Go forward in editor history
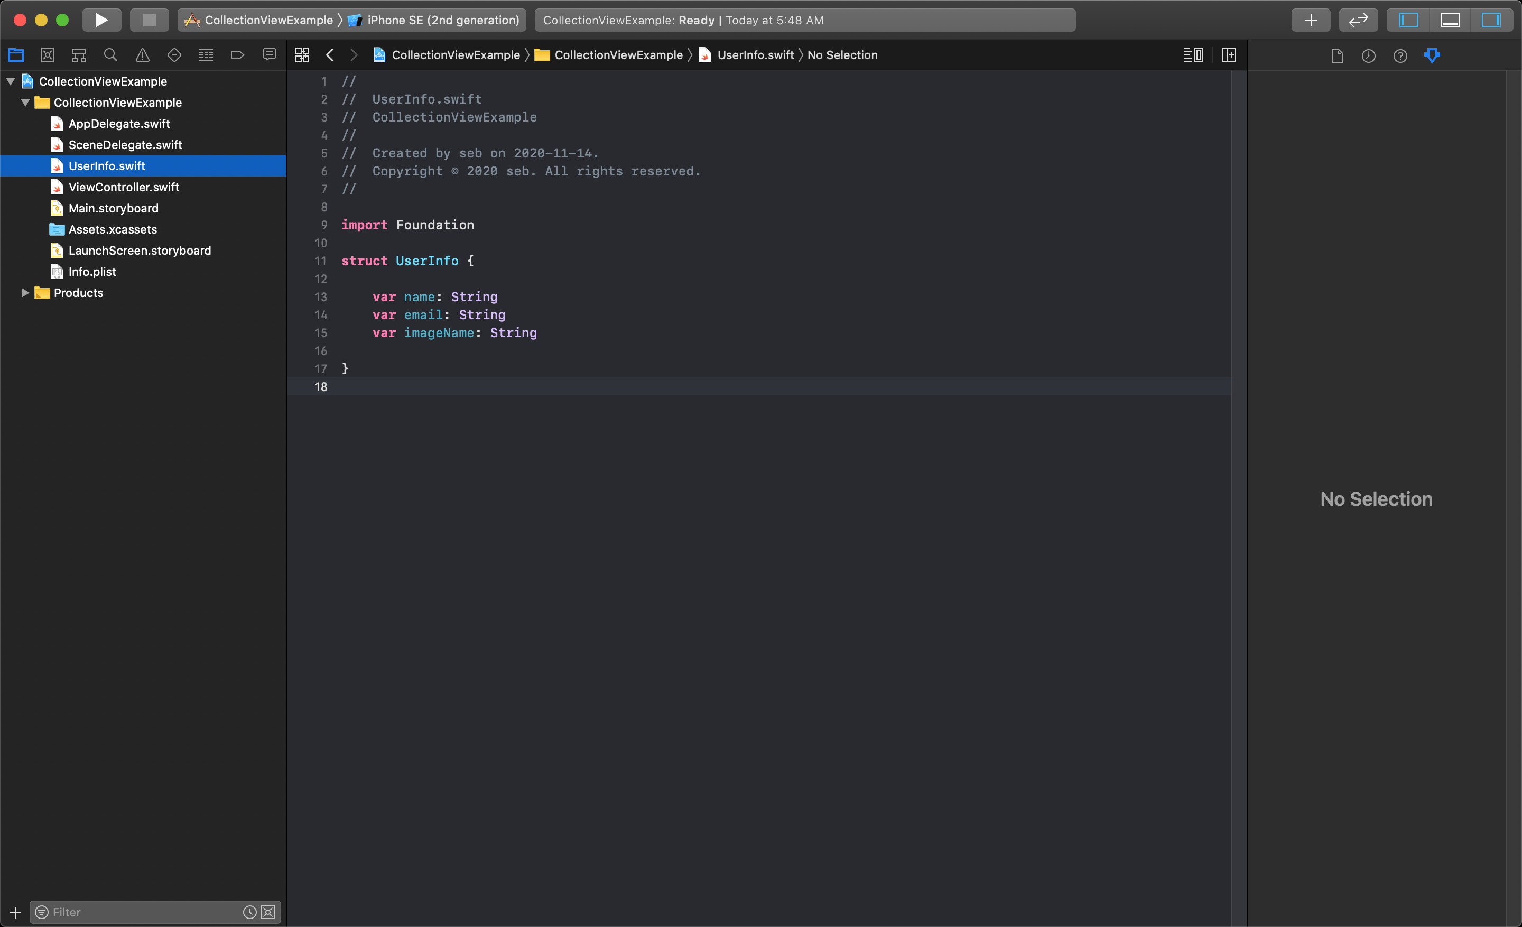This screenshot has width=1522, height=927. click(x=354, y=55)
